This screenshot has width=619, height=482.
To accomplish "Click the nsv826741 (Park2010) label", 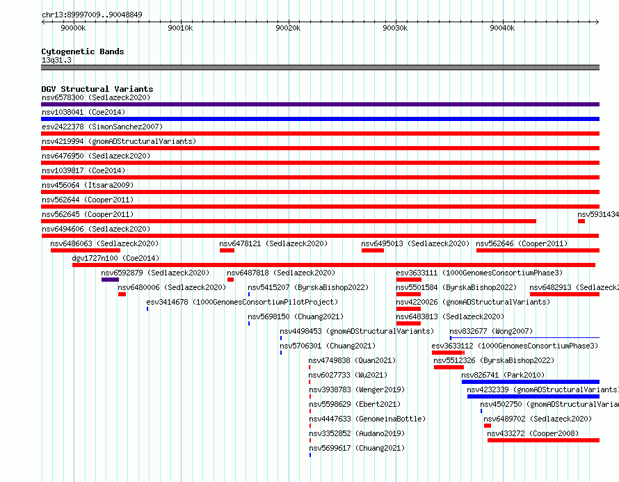I will (503, 375).
